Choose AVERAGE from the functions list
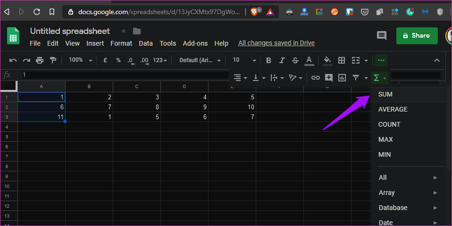 click(x=408, y=109)
